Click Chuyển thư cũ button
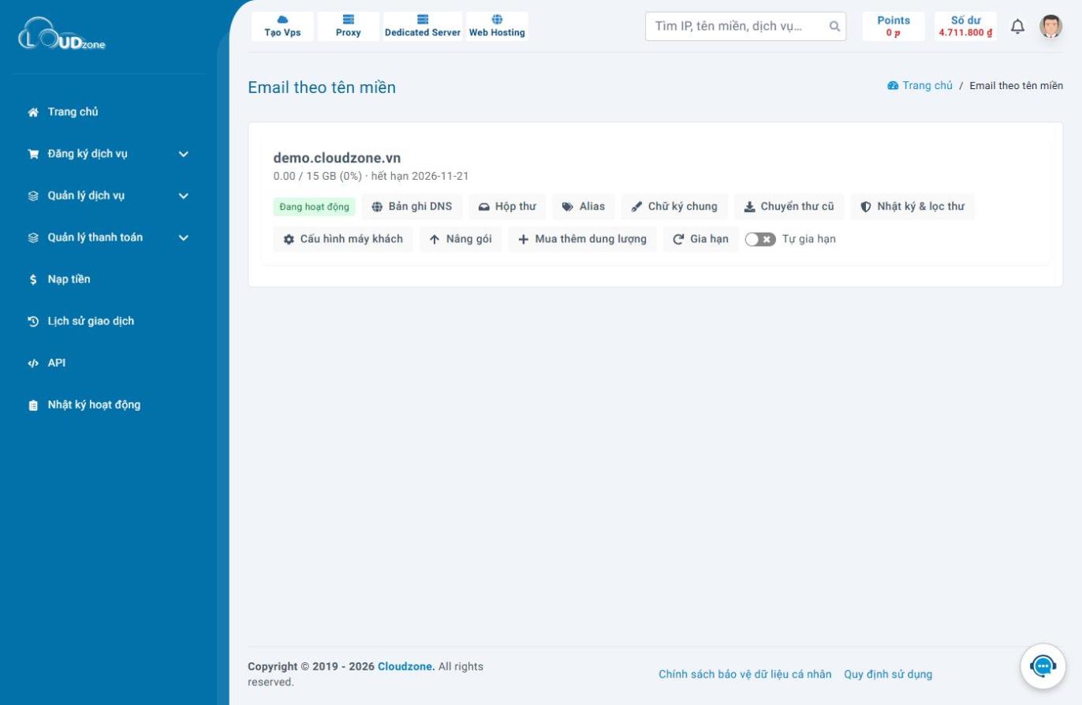 pyautogui.click(x=789, y=207)
